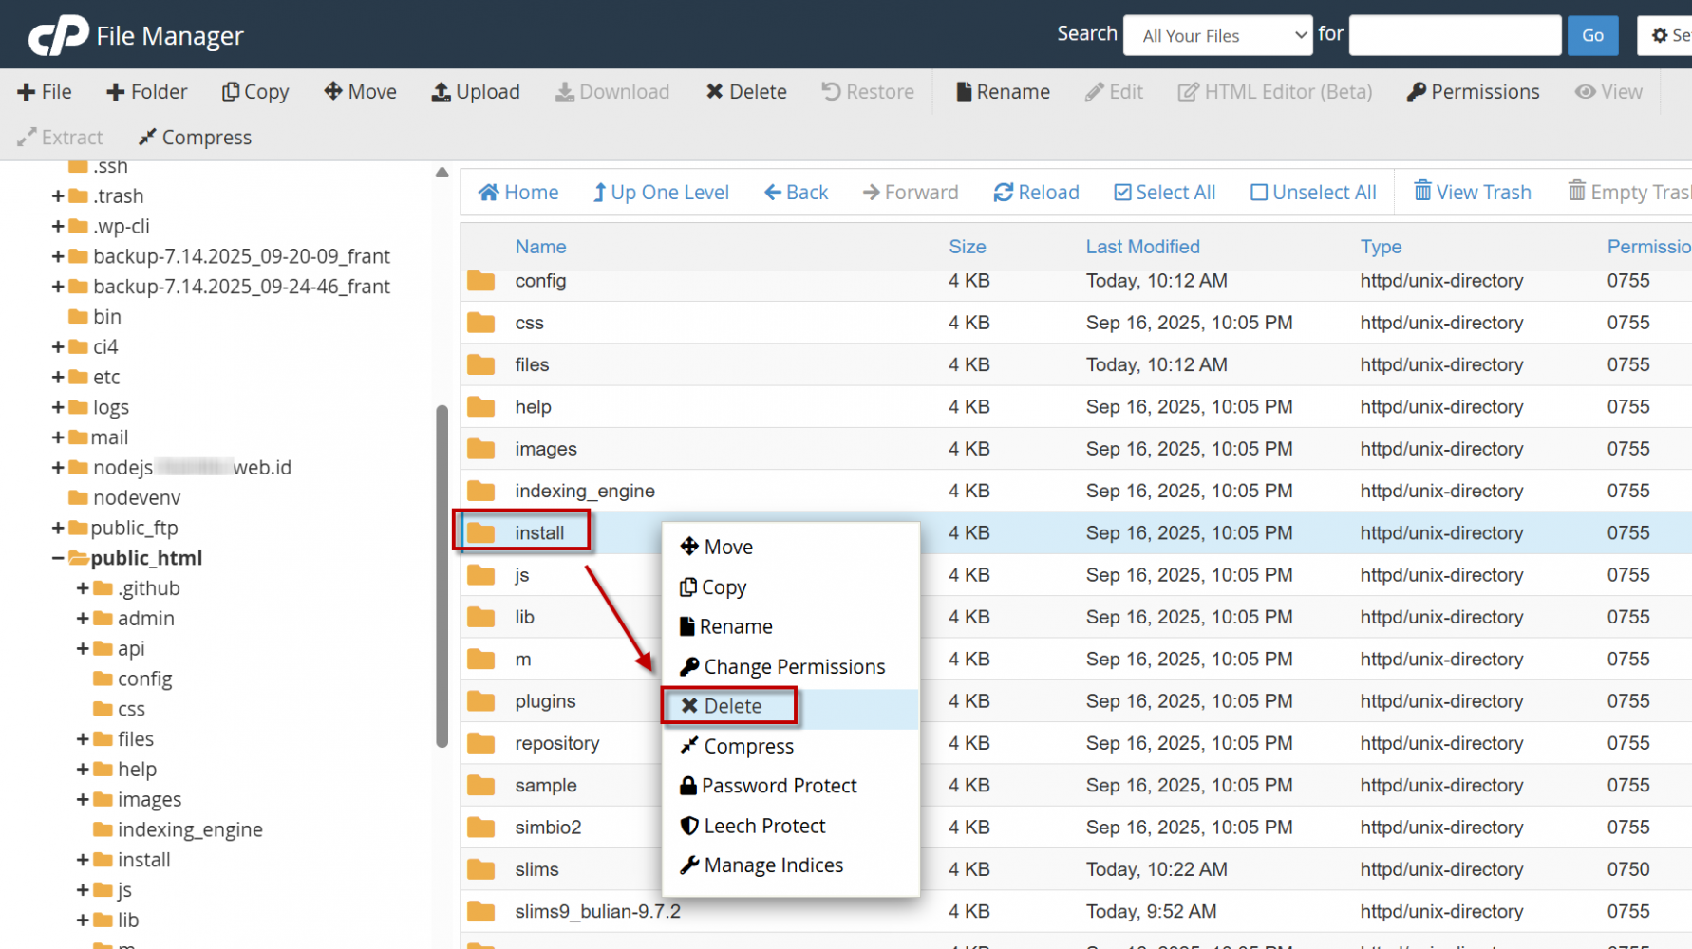Go to Home directory
The width and height of the screenshot is (1692, 949).
pos(518,193)
